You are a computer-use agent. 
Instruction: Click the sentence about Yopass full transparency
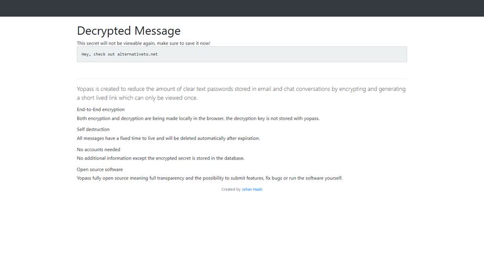210,178
